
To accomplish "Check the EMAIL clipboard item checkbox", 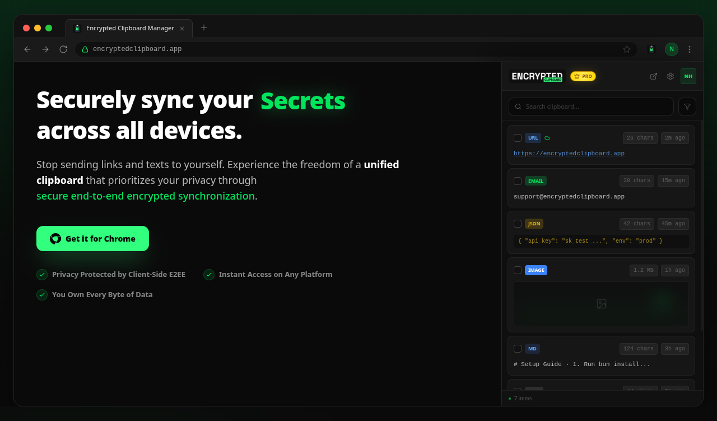I will click(x=518, y=181).
